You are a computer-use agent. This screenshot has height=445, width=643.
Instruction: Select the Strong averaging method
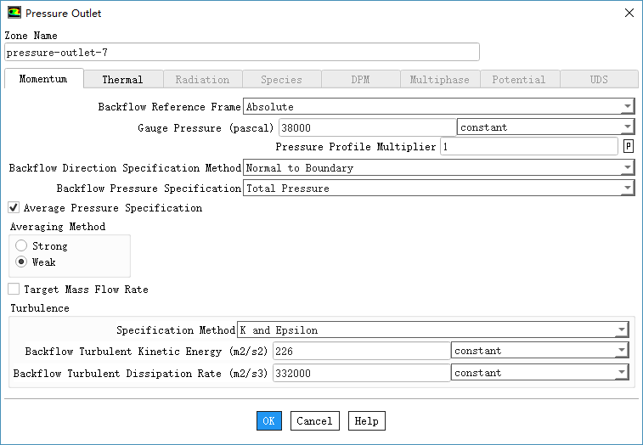coord(21,246)
